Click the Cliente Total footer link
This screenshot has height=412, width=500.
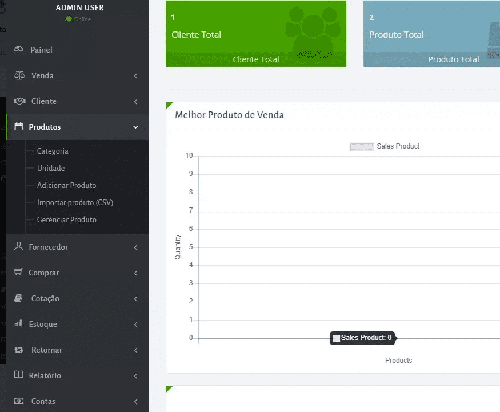(x=256, y=59)
